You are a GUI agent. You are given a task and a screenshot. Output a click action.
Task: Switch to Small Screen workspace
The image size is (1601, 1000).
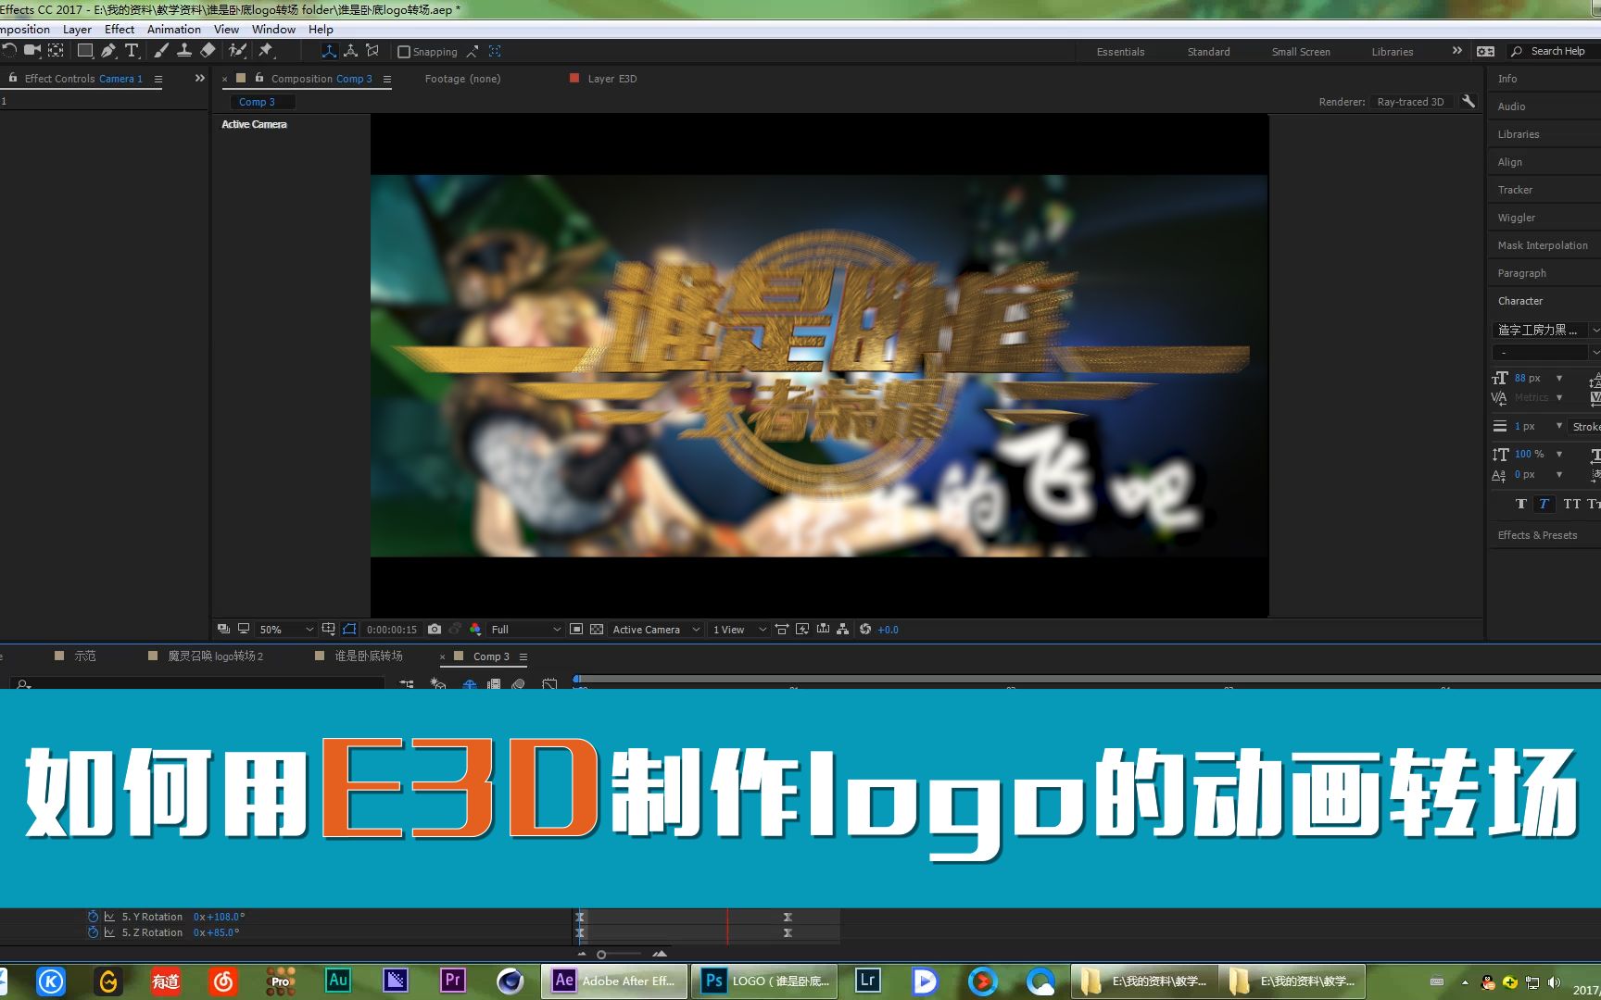[1301, 52]
